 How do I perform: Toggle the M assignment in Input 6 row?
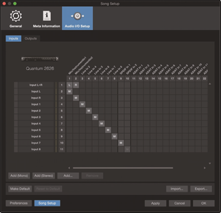114,137
